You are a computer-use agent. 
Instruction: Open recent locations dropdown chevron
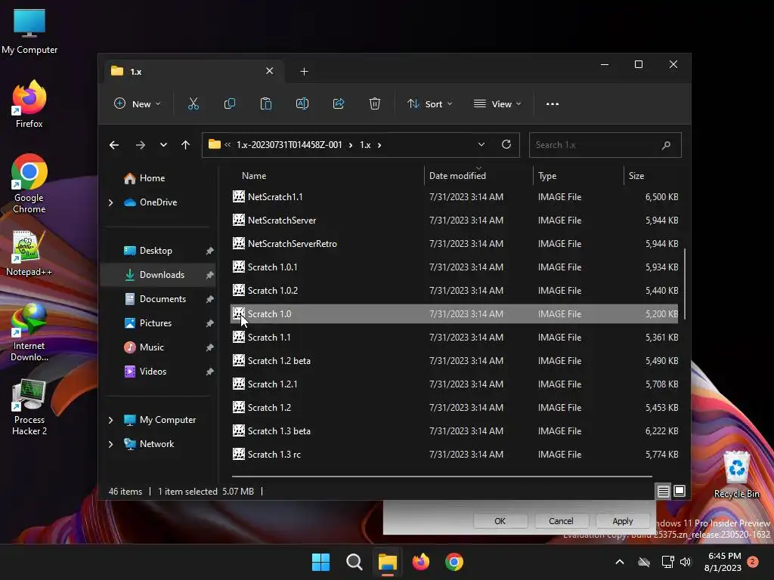click(x=163, y=145)
